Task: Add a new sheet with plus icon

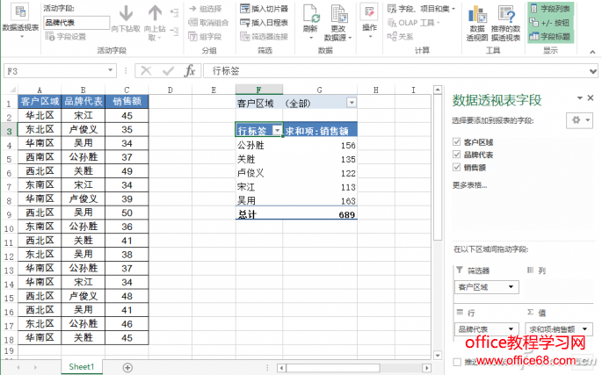Action: 127,367
